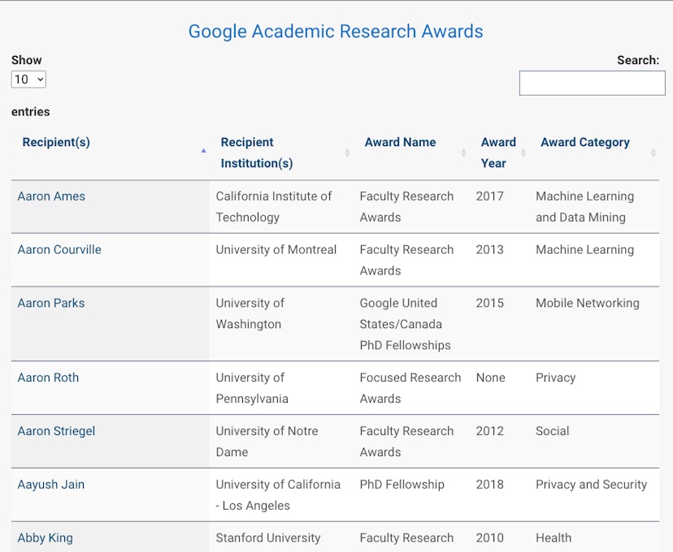Image resolution: width=673 pixels, height=552 pixels.
Task: Open the Show entries dropdown
Action: [x=28, y=80]
